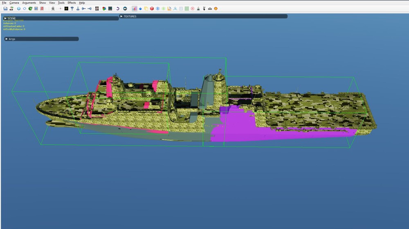Click the funnel filter toolbar icon
This screenshot has height=229, width=409.
tap(72, 9)
